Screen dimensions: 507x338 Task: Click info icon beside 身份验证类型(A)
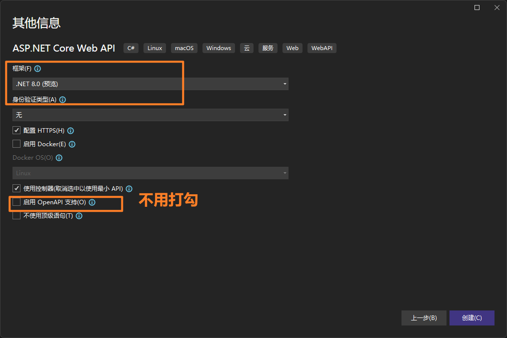pos(62,100)
